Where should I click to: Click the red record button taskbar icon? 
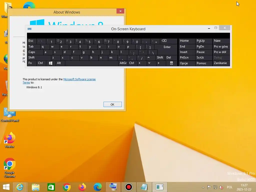tap(129, 187)
